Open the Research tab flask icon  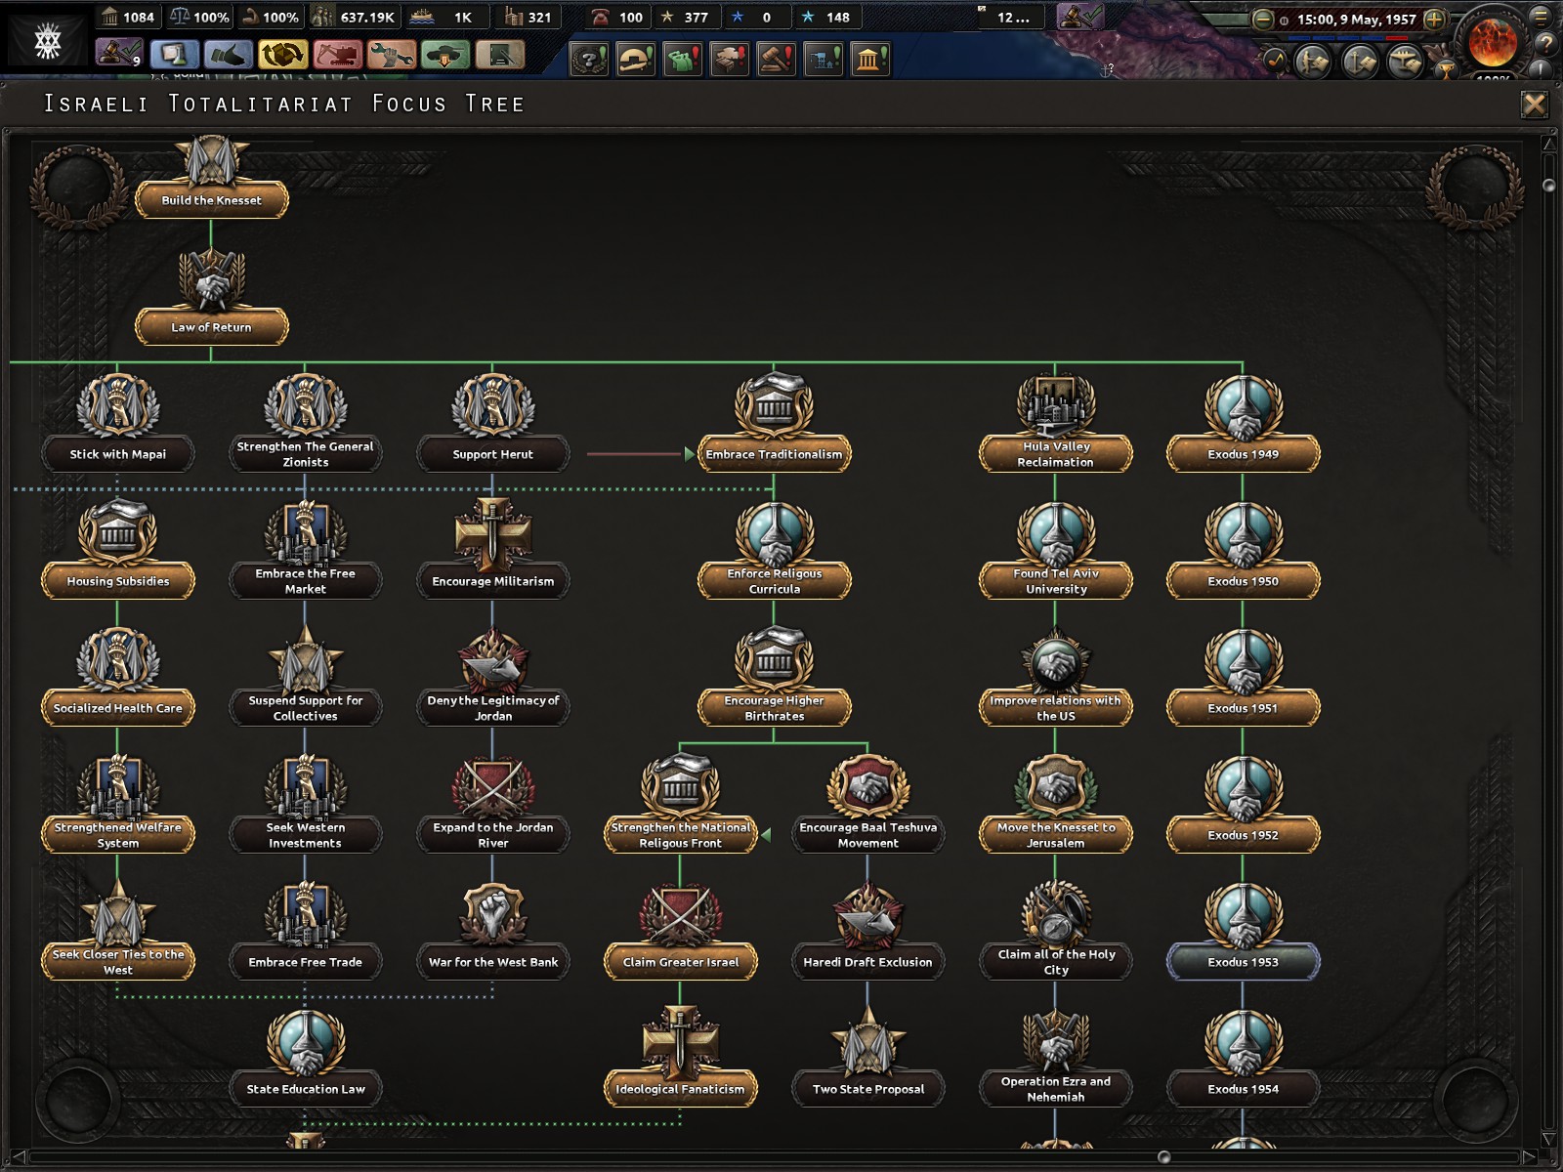[x=174, y=55]
